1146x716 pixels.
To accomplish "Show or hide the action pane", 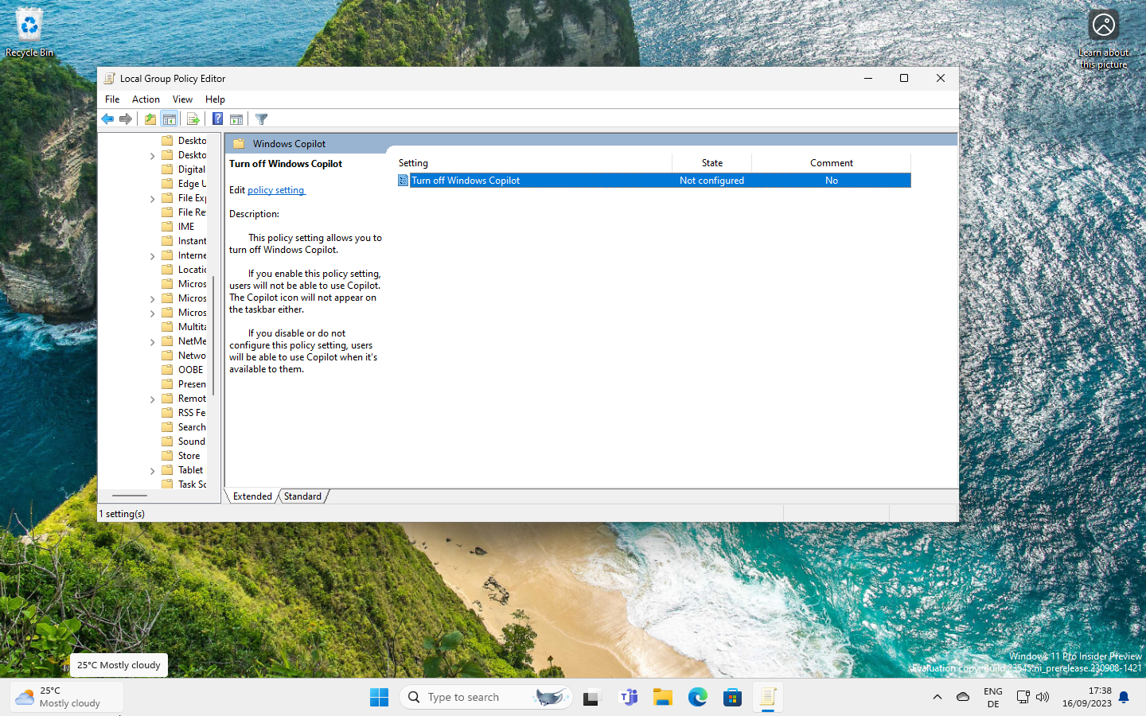I will pos(236,119).
